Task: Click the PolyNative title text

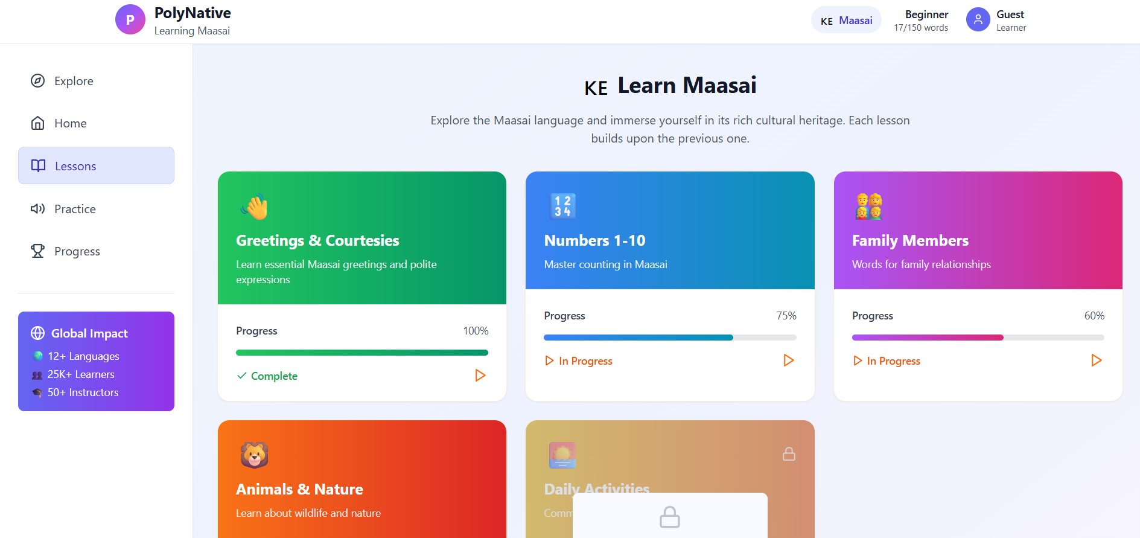Action: [193, 13]
